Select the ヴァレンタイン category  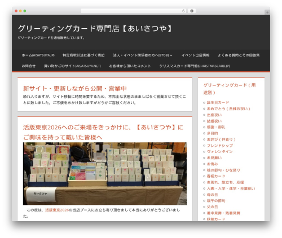point(220,151)
